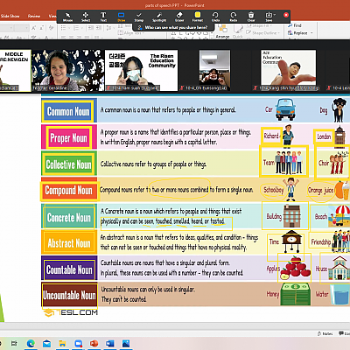Save the annotations with the Save icon
The height and width of the screenshot is (350, 350).
pos(269,17)
